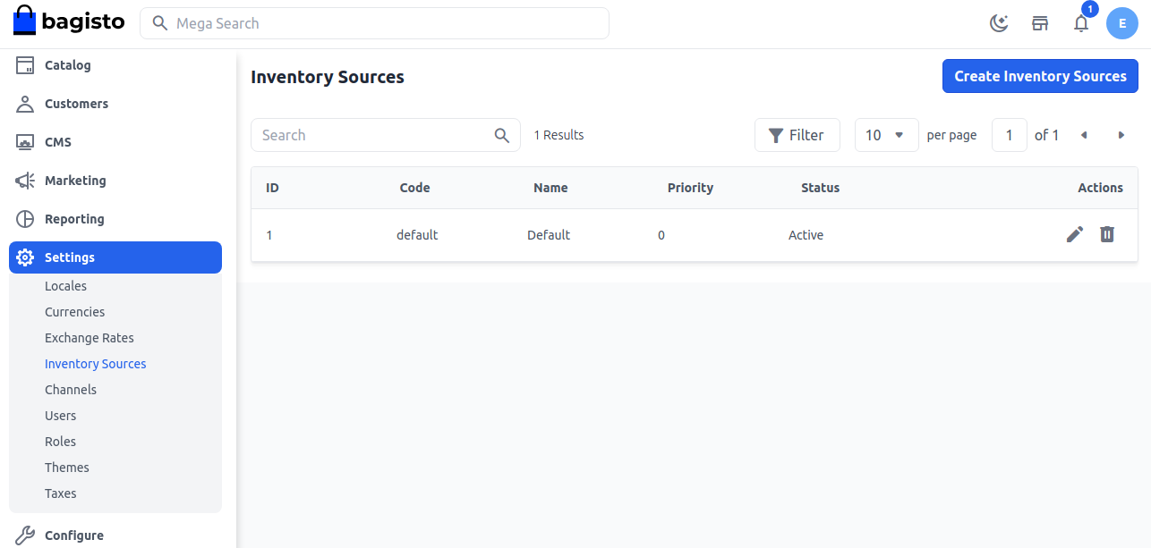Open the Filter panel
Screen dimensions: 1151x548
tap(797, 135)
